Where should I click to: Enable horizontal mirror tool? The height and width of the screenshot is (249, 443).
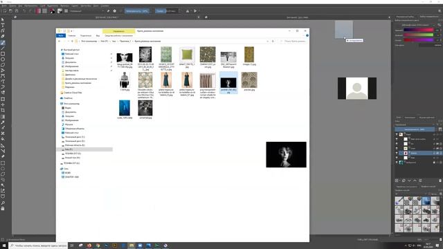pos(188,11)
